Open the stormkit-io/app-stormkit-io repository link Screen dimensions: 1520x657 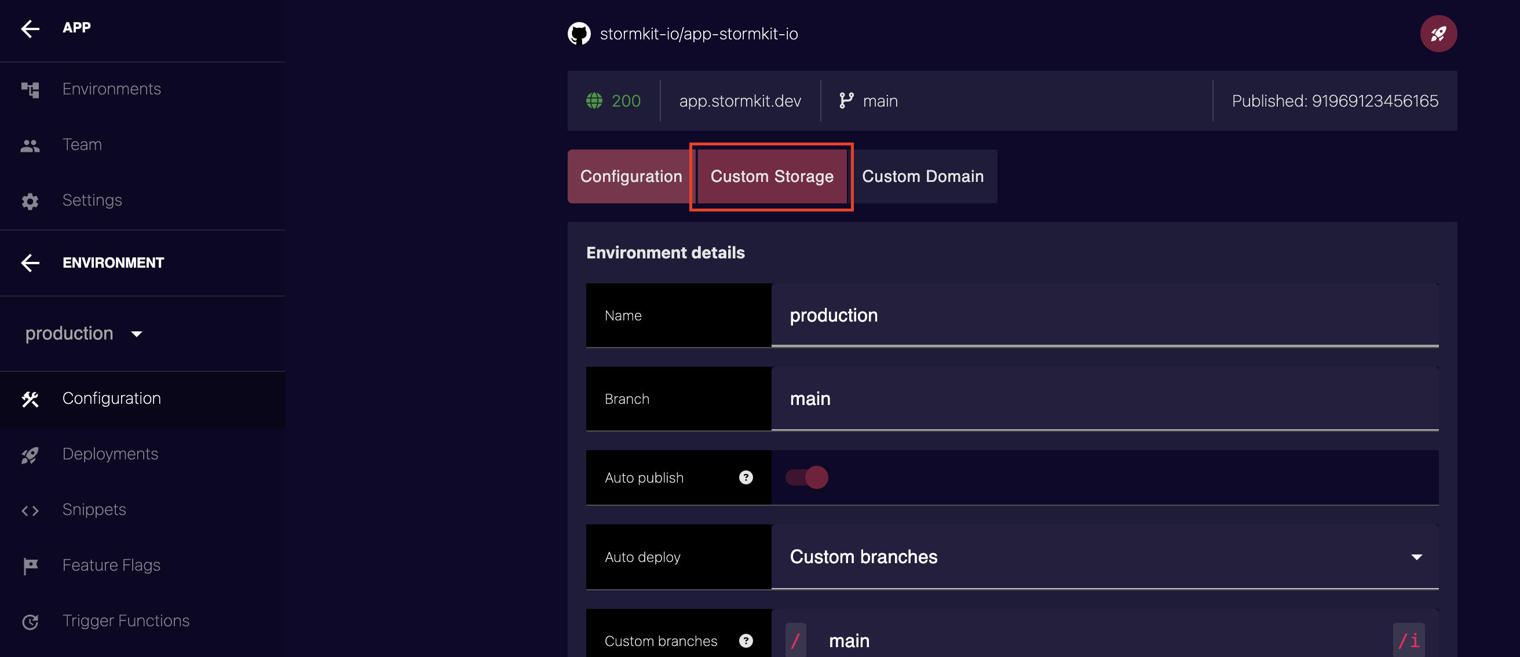click(x=699, y=34)
